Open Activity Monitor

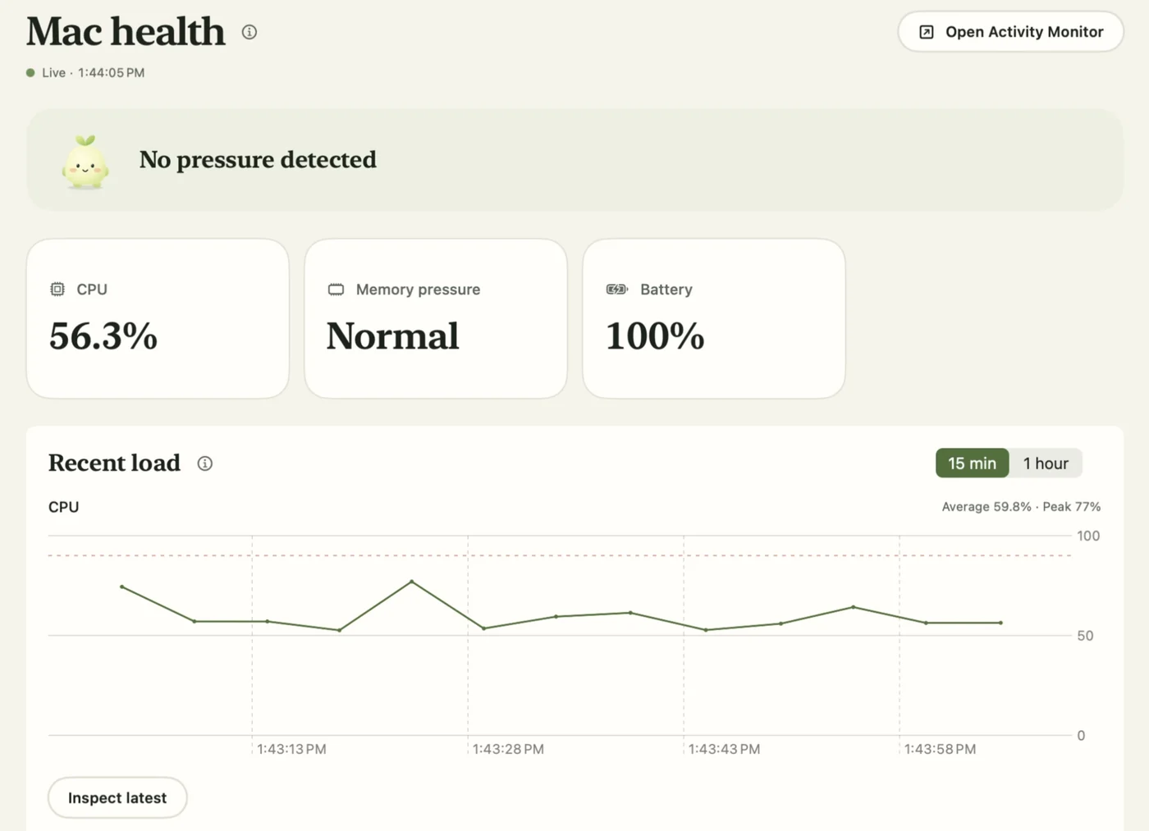[1010, 32]
